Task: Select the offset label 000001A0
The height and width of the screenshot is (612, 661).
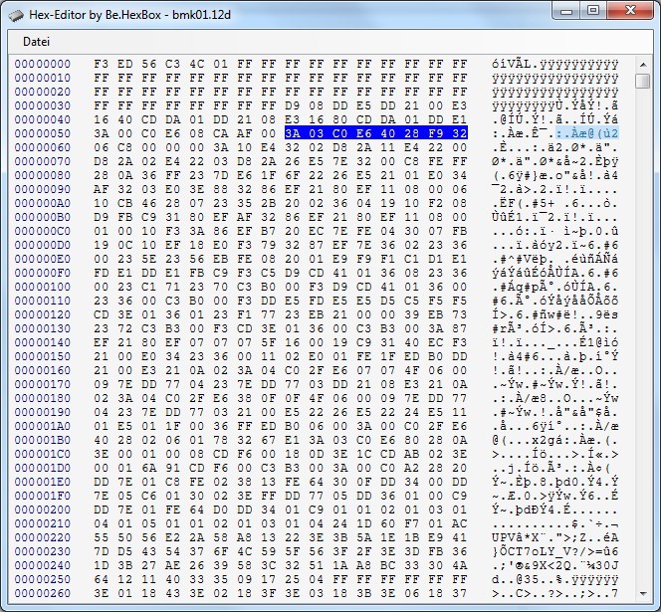Action: (43, 426)
